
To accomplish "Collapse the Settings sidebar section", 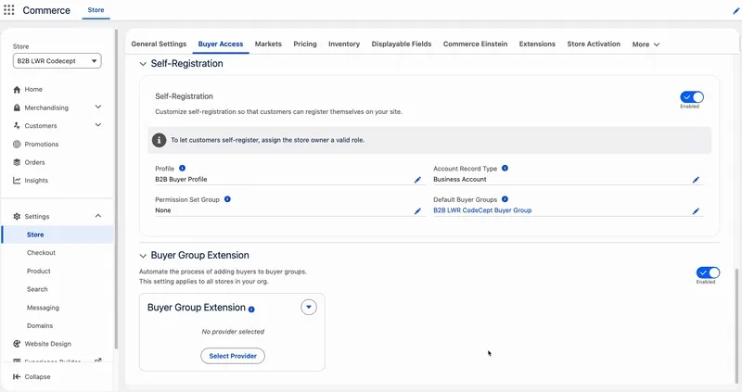I will 98,216.
